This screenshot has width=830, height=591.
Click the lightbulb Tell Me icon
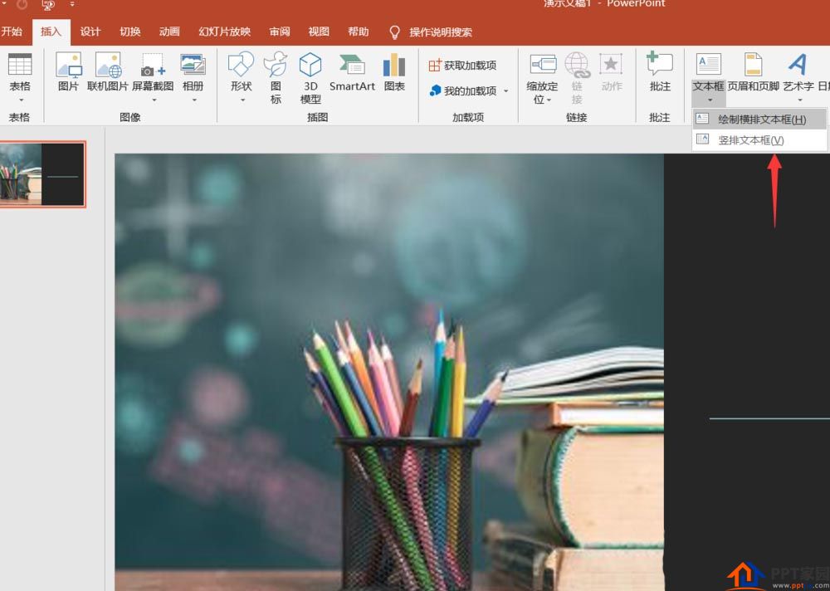tap(394, 32)
